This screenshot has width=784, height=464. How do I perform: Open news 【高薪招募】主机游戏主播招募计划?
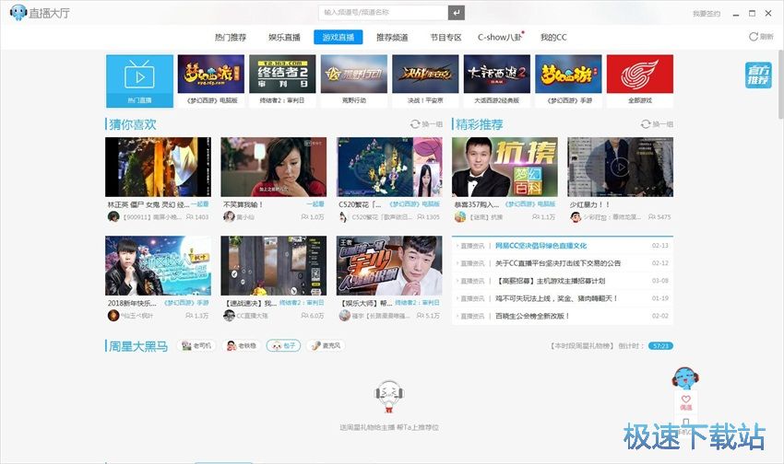[x=551, y=281]
